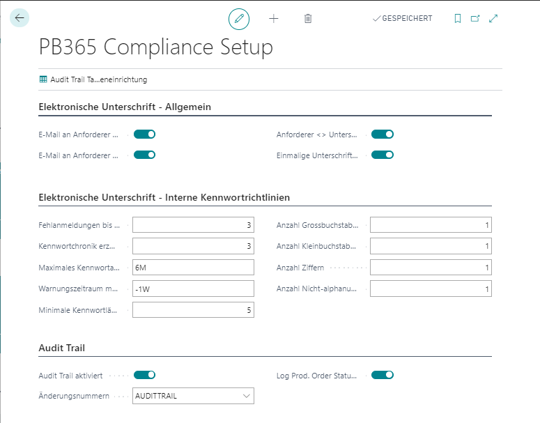Open page in new window icon
The width and height of the screenshot is (540, 423).
point(475,19)
